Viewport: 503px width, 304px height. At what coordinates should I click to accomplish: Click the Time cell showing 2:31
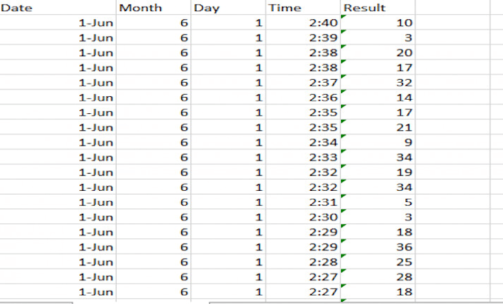[303, 202]
